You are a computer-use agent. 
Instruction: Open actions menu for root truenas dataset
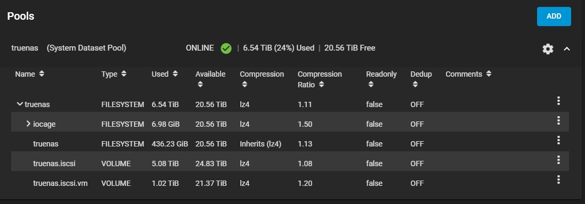(x=558, y=101)
